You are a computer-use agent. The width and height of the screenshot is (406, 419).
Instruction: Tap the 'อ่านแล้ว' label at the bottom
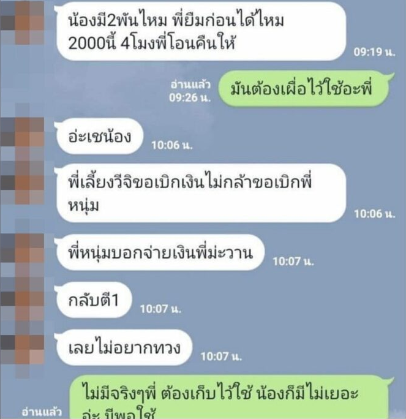(x=42, y=412)
